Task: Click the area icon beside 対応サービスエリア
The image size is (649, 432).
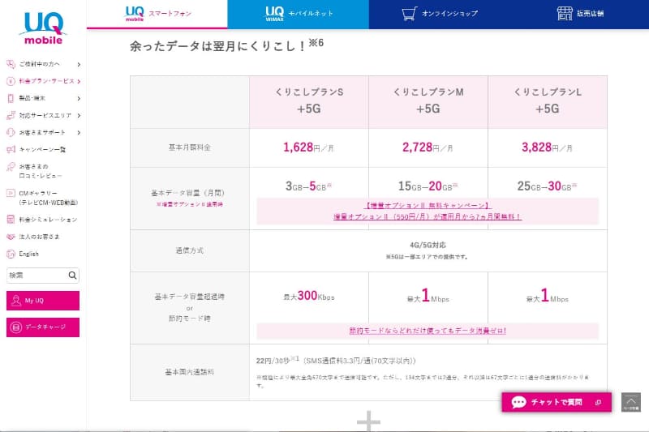Action: tap(11, 115)
